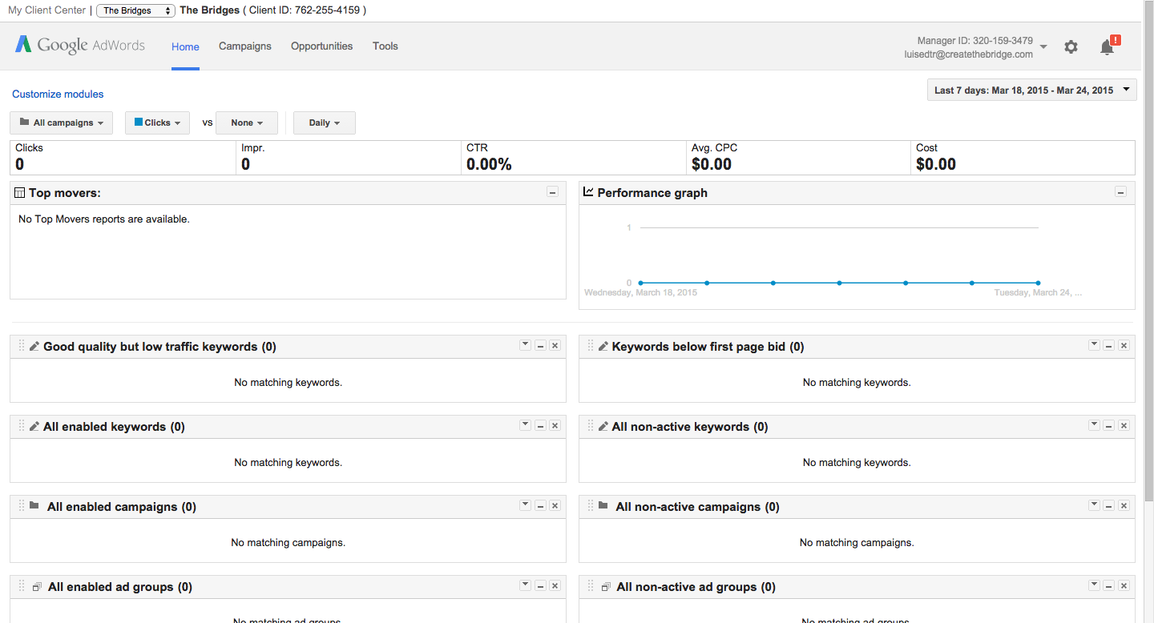
Task: Minimize the Top movers module
Action: pyautogui.click(x=552, y=192)
